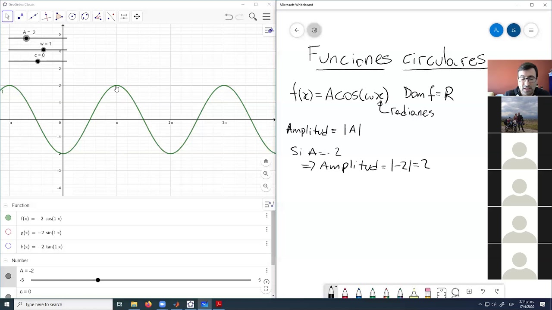Select the Perpendicular Line tool

(46, 16)
